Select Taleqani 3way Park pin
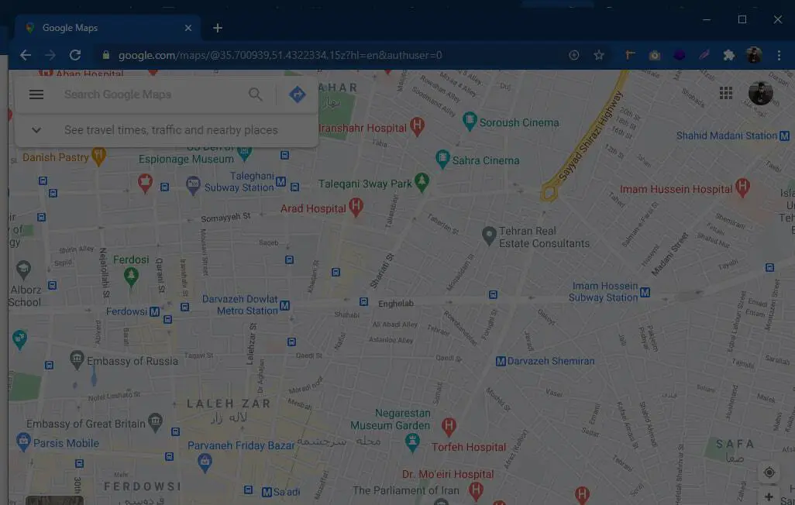The height and width of the screenshot is (505, 795). [x=422, y=181]
